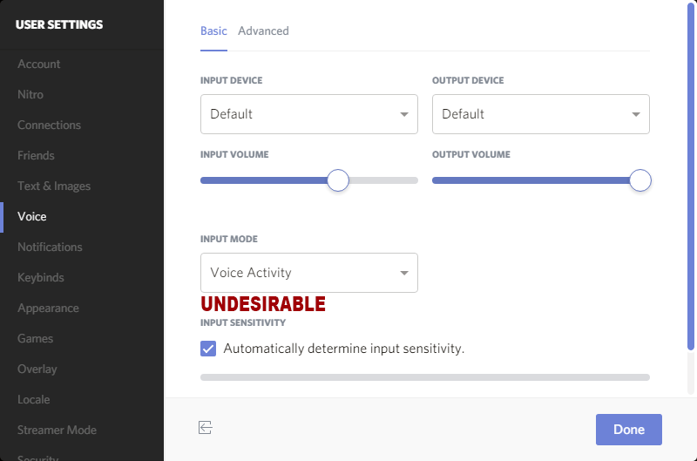Select Appearance in user settings
Screen dimensions: 697x461
pos(48,308)
